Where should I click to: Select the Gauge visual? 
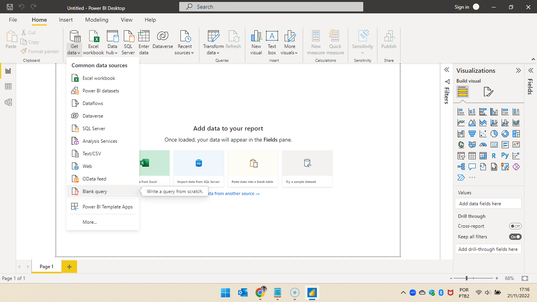pyautogui.click(x=483, y=145)
